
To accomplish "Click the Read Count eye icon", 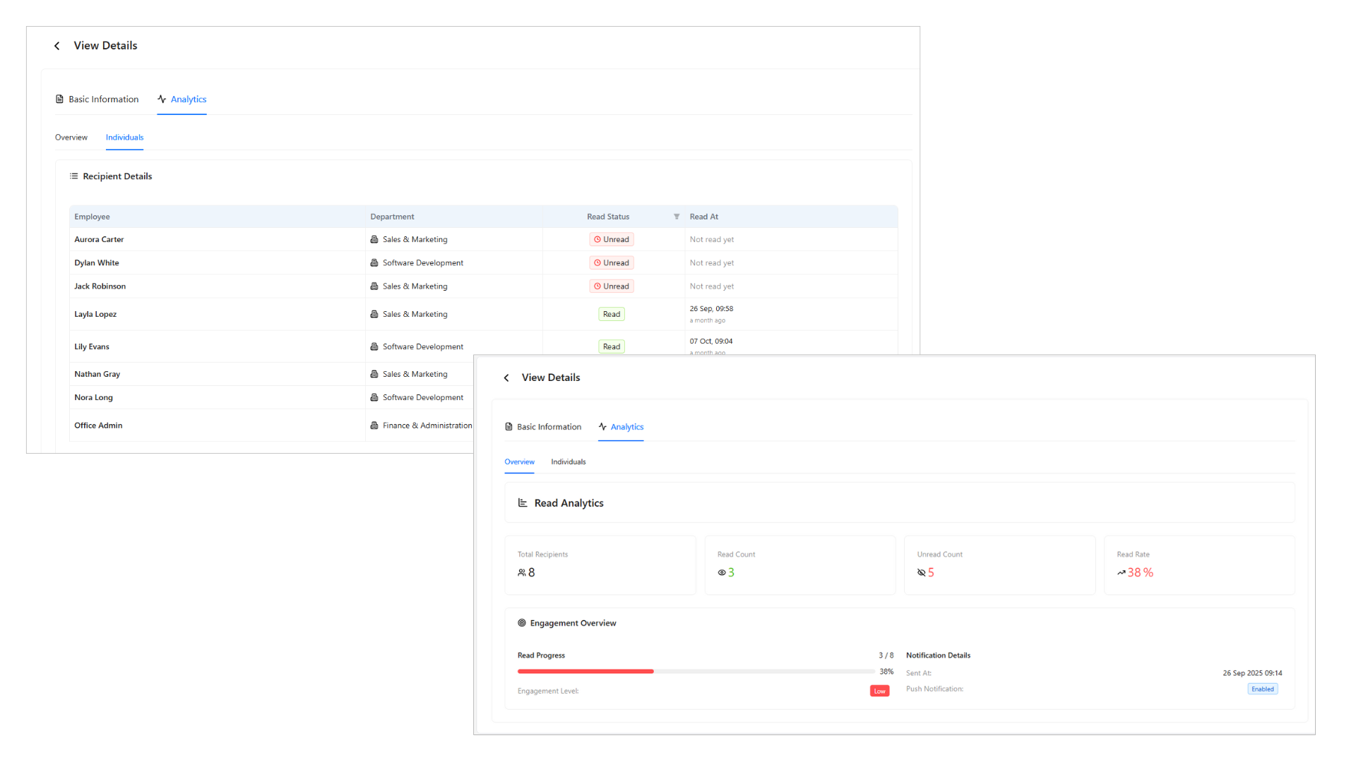I will (x=722, y=573).
